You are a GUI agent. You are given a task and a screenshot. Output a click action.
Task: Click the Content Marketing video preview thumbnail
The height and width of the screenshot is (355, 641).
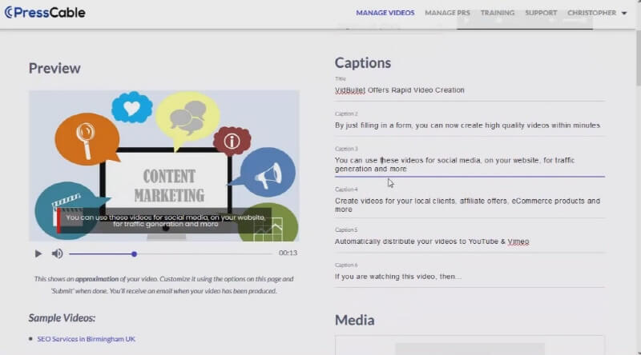[x=164, y=166]
